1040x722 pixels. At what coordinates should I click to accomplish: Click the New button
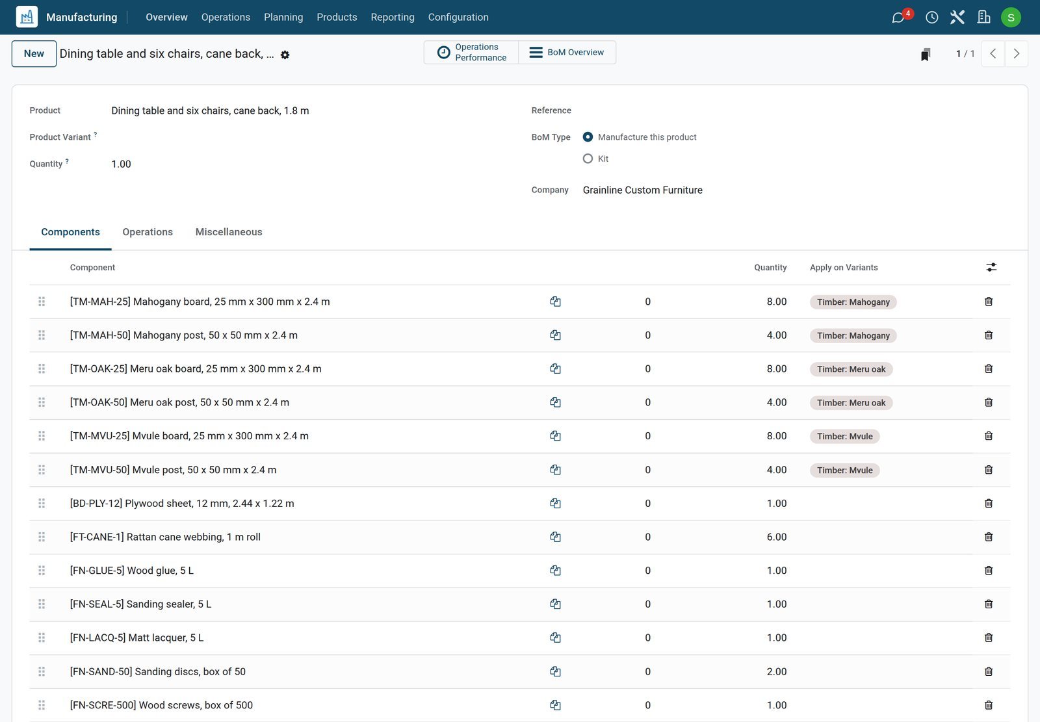tap(34, 54)
